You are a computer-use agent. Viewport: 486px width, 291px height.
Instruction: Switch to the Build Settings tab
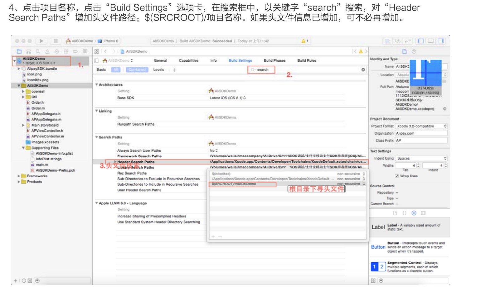point(240,60)
